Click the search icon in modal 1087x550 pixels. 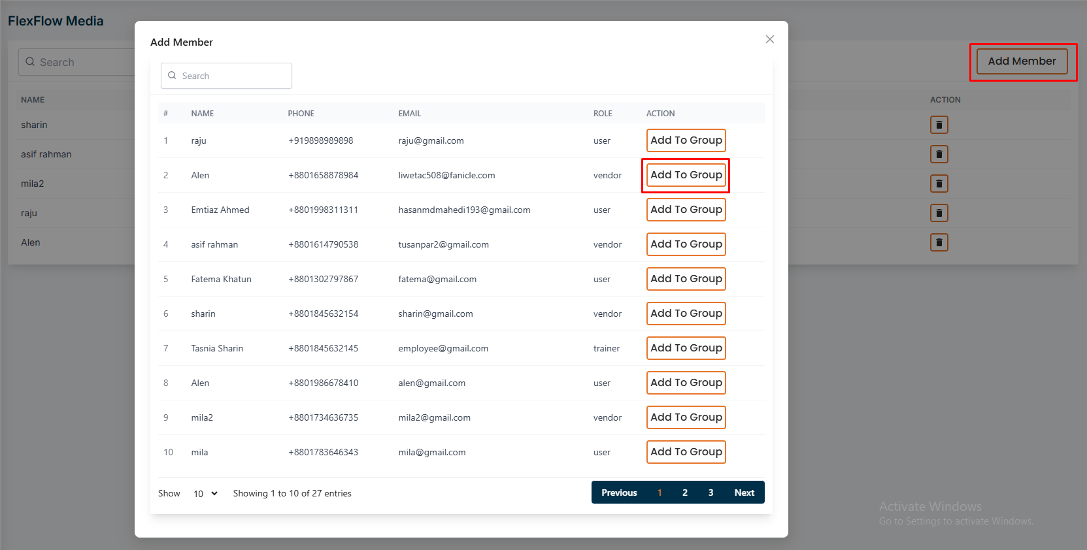coord(172,76)
